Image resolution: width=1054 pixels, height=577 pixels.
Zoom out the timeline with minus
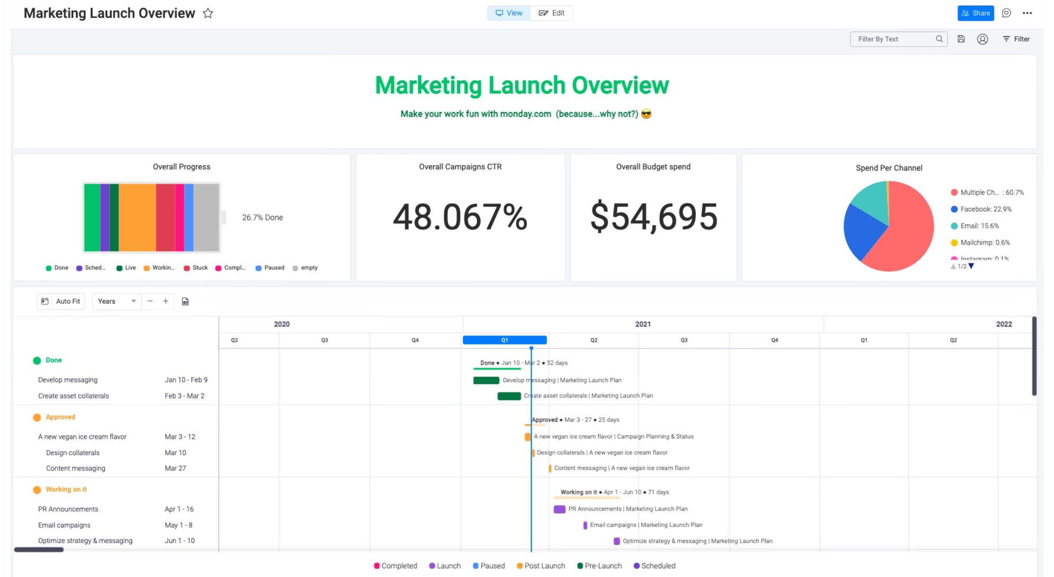[150, 301]
